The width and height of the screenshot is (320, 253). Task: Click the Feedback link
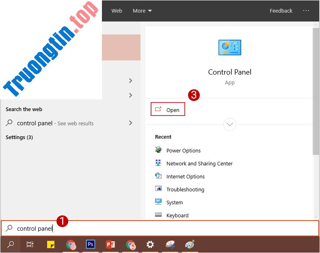[281, 11]
